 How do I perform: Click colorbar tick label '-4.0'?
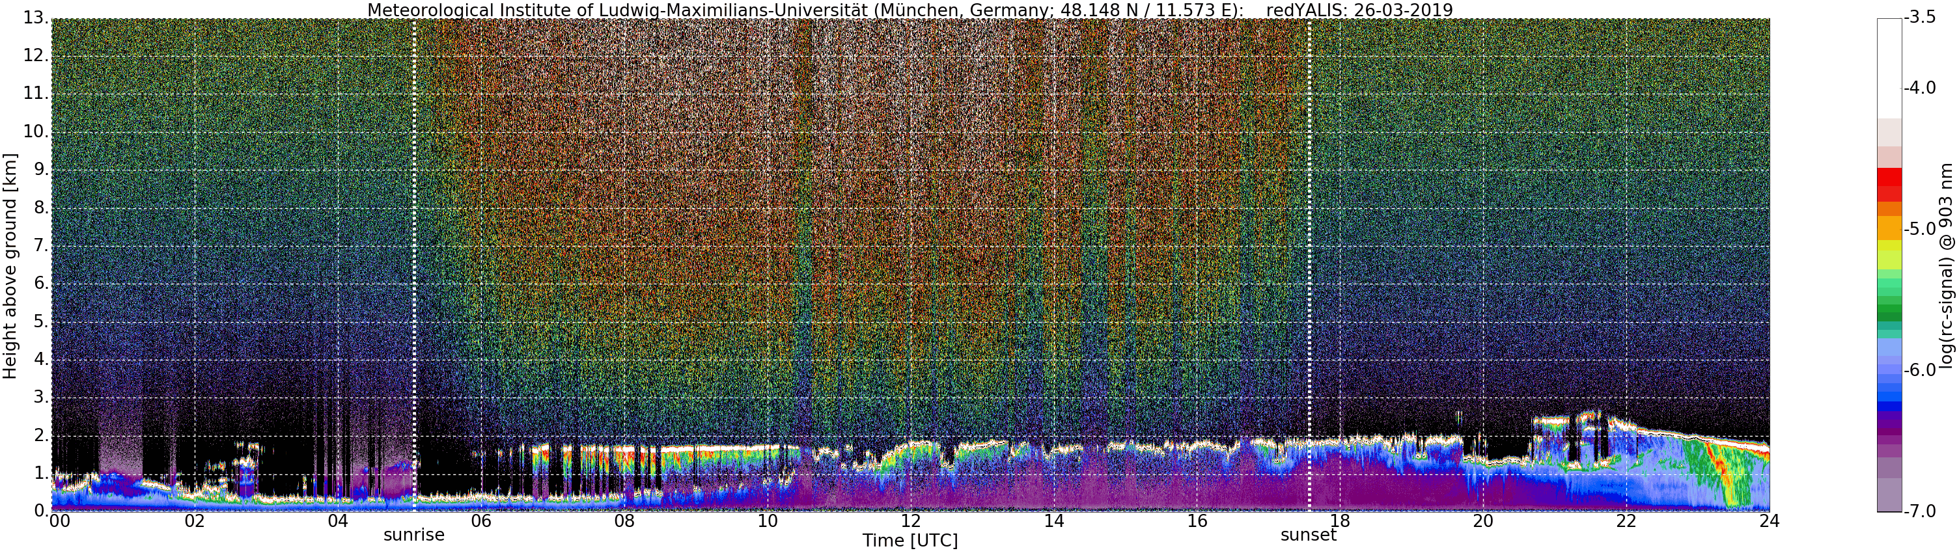click(1919, 88)
